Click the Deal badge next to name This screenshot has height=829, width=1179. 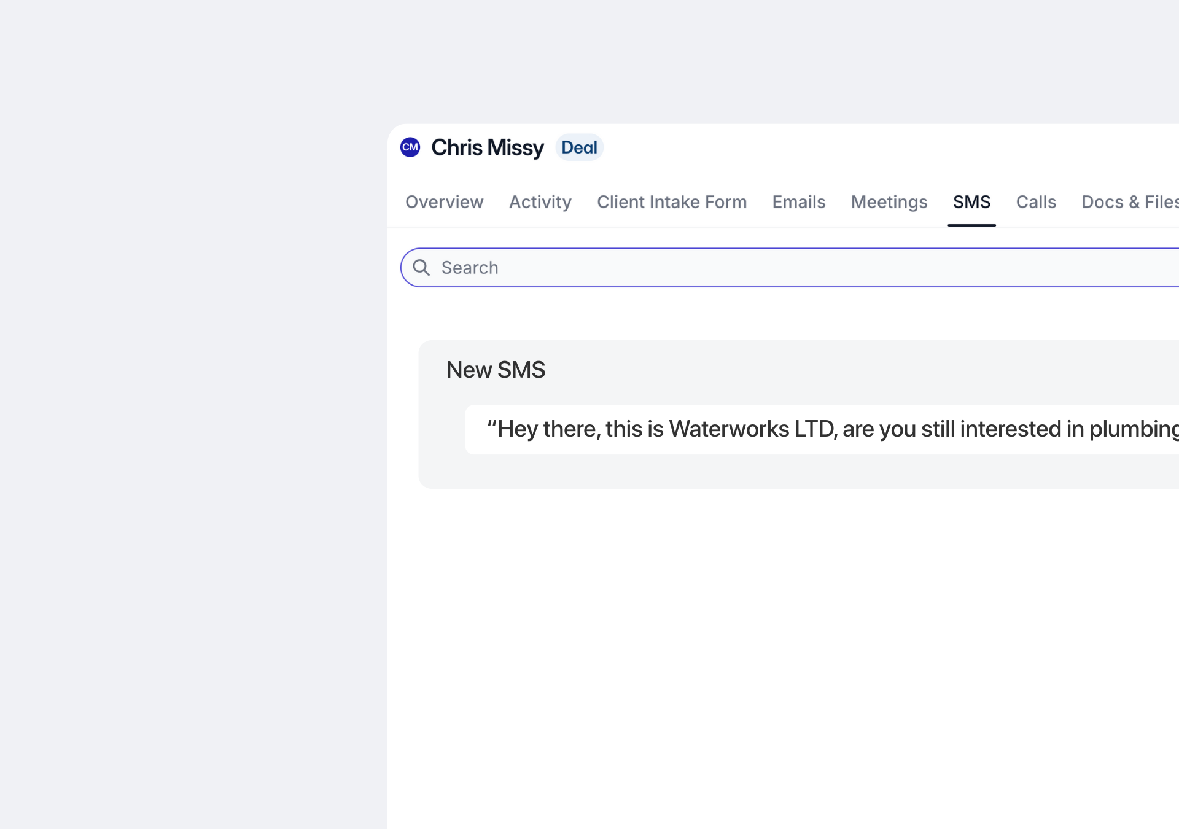click(579, 147)
